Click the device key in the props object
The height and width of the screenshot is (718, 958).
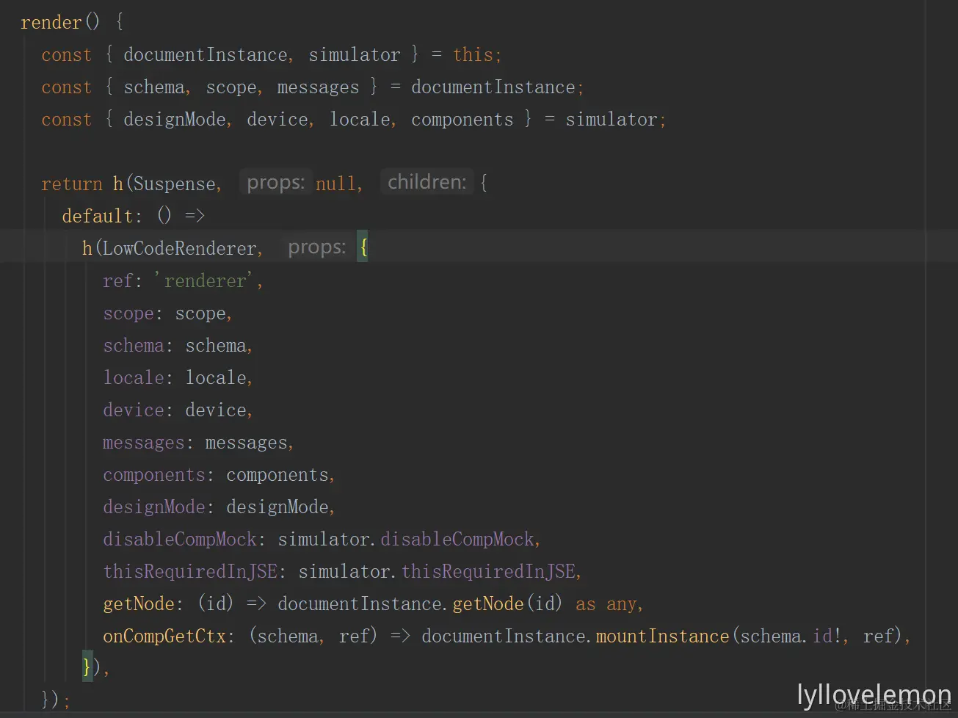(134, 410)
